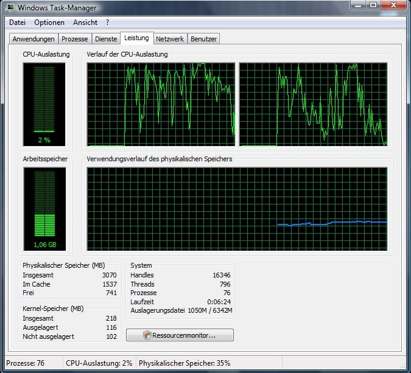Image resolution: width=411 pixels, height=373 pixels.
Task: Click the second CPU core history graph
Action: 313,104
